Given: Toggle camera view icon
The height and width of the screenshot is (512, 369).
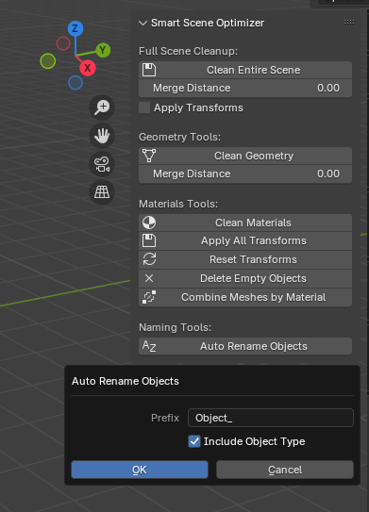Looking at the screenshot, I should click(x=102, y=164).
